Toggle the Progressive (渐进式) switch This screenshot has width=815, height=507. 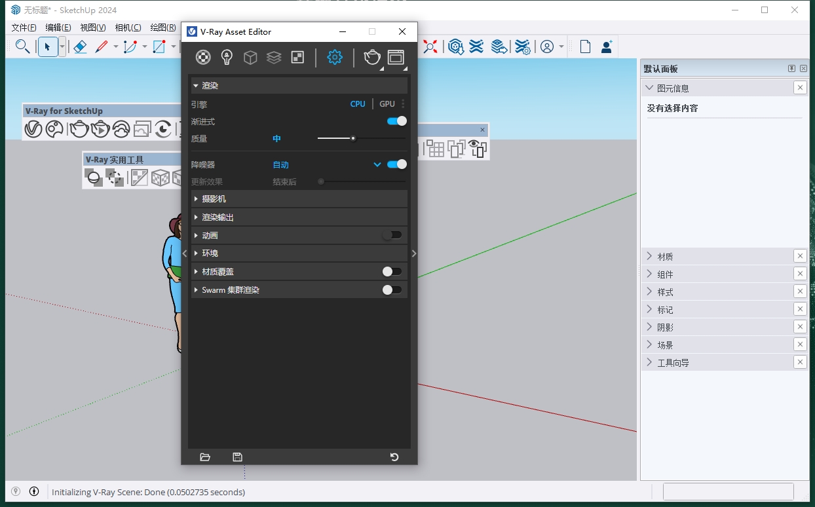pyautogui.click(x=396, y=121)
